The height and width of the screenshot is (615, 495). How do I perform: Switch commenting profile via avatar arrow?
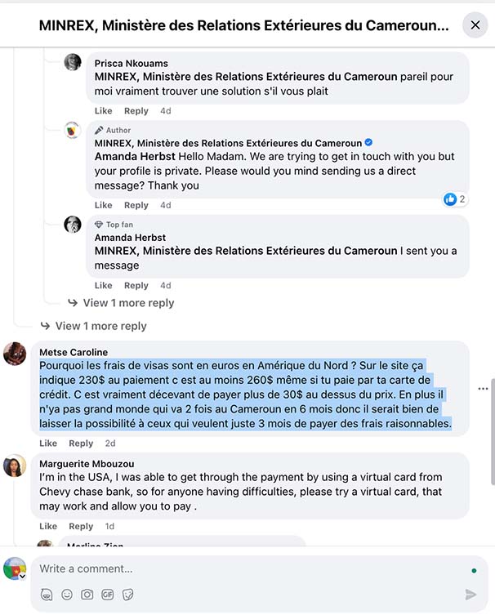[x=21, y=577]
